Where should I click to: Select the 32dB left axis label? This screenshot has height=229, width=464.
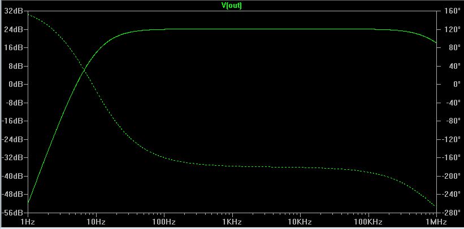[x=13, y=11]
